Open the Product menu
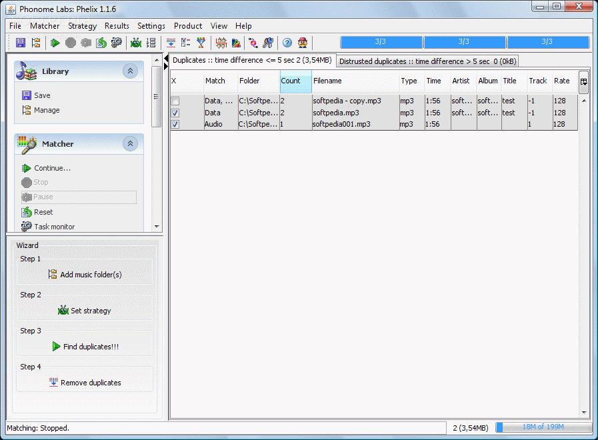Screen dimensions: 598x440 pyautogui.click(x=188, y=26)
